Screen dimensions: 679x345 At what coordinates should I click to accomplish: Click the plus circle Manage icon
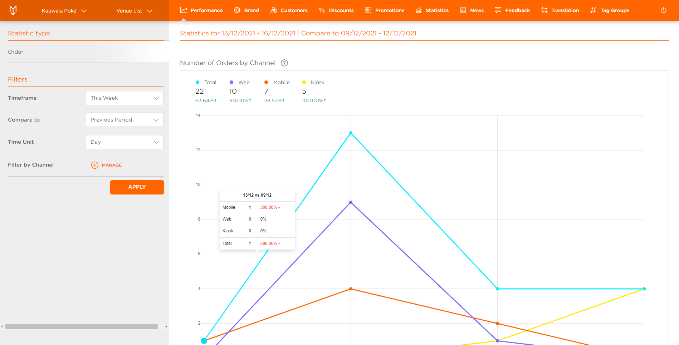pyautogui.click(x=95, y=165)
